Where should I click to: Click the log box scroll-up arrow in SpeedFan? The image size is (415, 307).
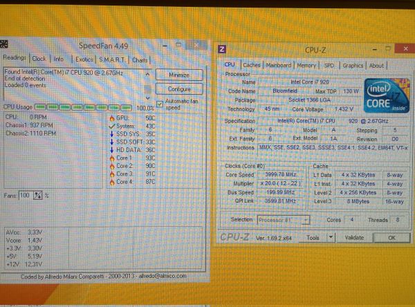(147, 75)
